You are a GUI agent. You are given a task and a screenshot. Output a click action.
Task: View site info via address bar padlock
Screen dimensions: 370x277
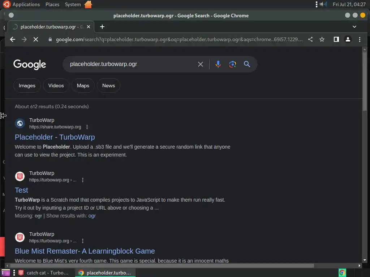pyautogui.click(x=50, y=39)
